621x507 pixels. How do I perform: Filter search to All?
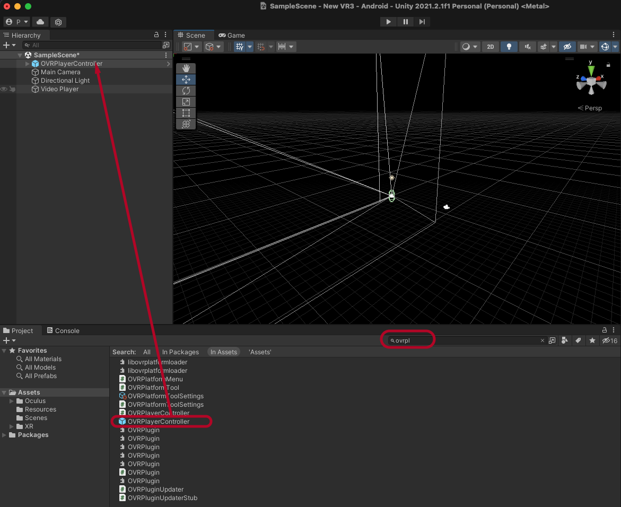click(146, 352)
